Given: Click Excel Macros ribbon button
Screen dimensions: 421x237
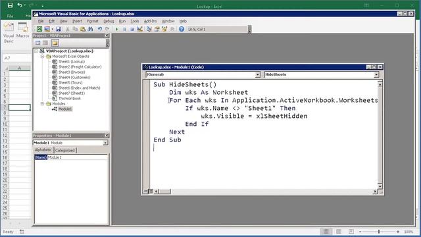Looking at the screenshot, I should 23,30.
